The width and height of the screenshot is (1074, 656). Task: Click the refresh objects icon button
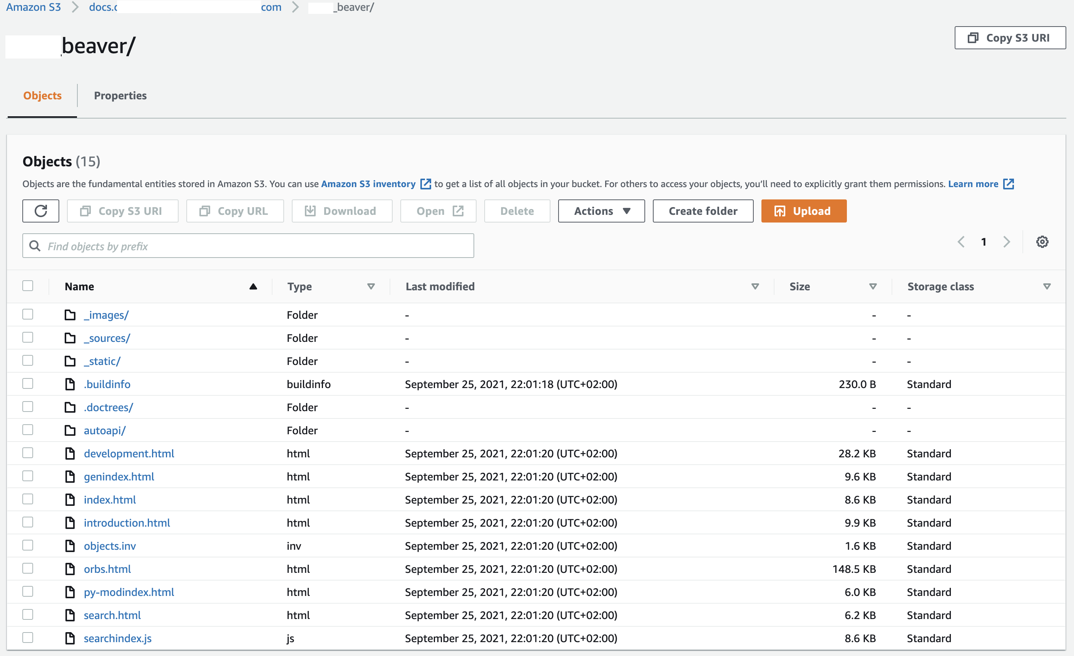[40, 211]
